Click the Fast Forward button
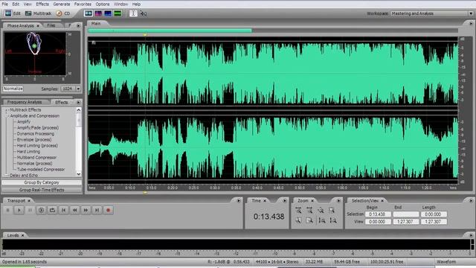The width and height of the screenshot is (476, 268). pos(86,210)
